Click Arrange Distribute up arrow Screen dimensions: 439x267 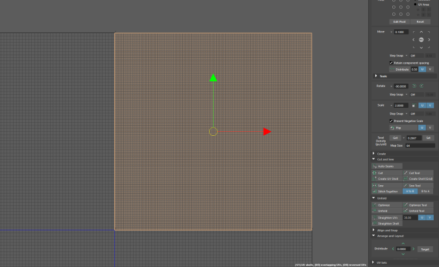[403, 244]
